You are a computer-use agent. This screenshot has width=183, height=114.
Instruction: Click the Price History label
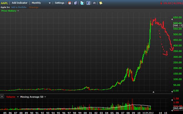(x=9, y=11)
